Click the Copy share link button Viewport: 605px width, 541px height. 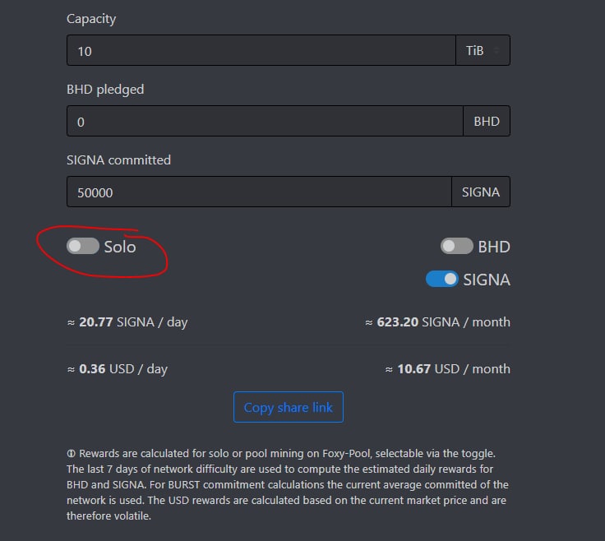[x=288, y=408]
